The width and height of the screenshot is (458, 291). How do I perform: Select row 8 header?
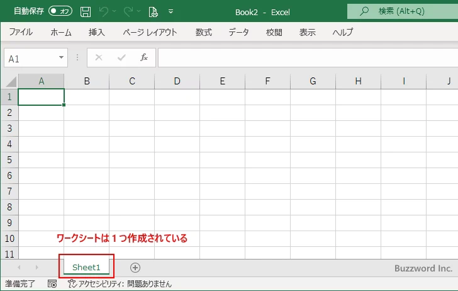coord(9,207)
